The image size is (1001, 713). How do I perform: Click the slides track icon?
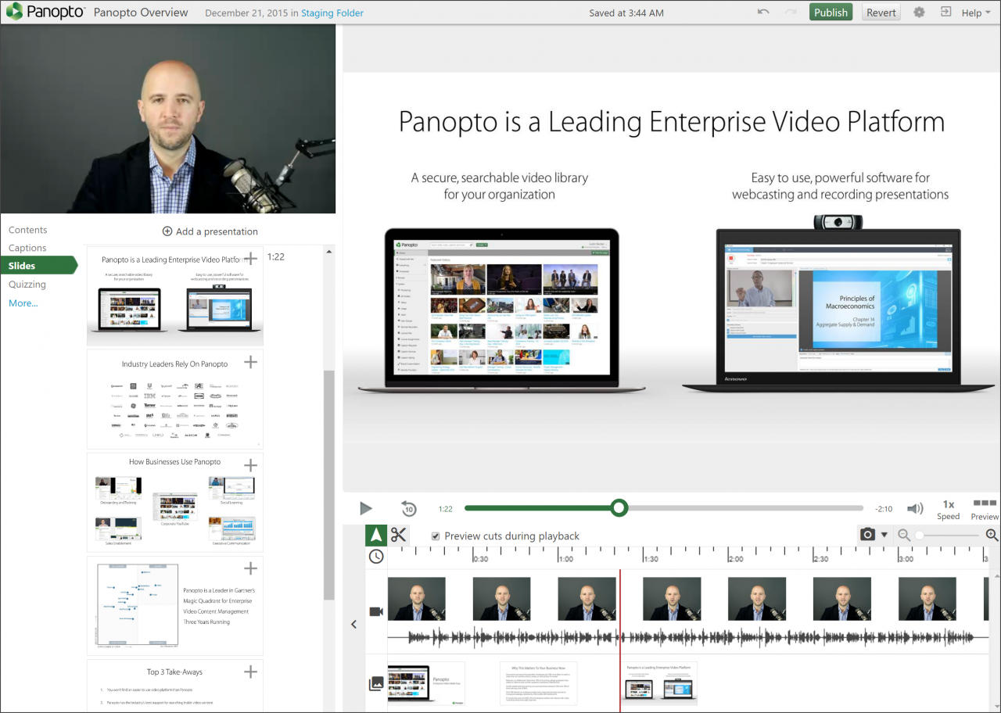tap(376, 684)
